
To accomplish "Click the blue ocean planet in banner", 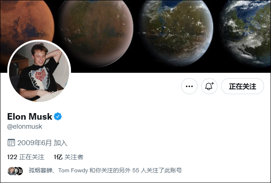I will click(x=245, y=33).
